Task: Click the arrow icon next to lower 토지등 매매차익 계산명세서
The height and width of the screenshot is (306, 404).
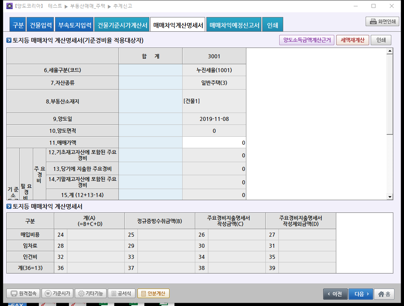Action: point(9,206)
